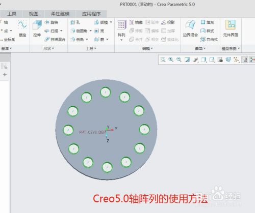
Task: Click the disabled Trim (修剪) button
Action: (x=136, y=31)
